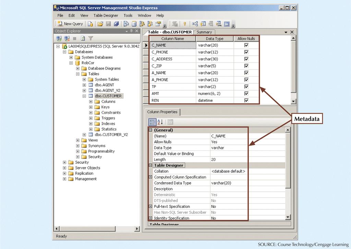The width and height of the screenshot is (351, 249).
Task: Toggle Allow Nulls for A_NAME
Action: [x=246, y=73]
